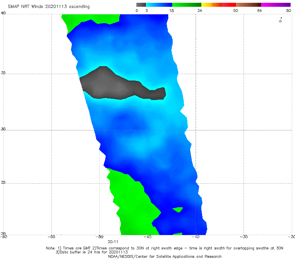The height and width of the screenshot is (259, 295).
Task: Click the colorbar label '18'
Action: [x=171, y=11]
